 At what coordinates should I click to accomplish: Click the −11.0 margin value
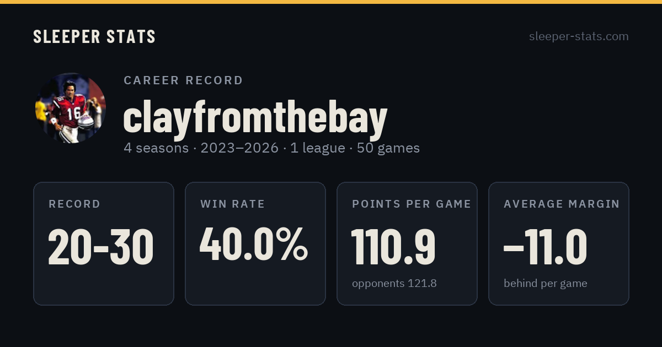point(545,247)
